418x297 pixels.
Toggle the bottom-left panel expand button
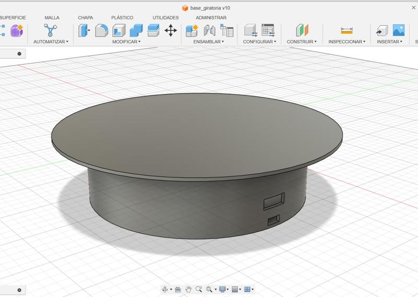[19, 290]
